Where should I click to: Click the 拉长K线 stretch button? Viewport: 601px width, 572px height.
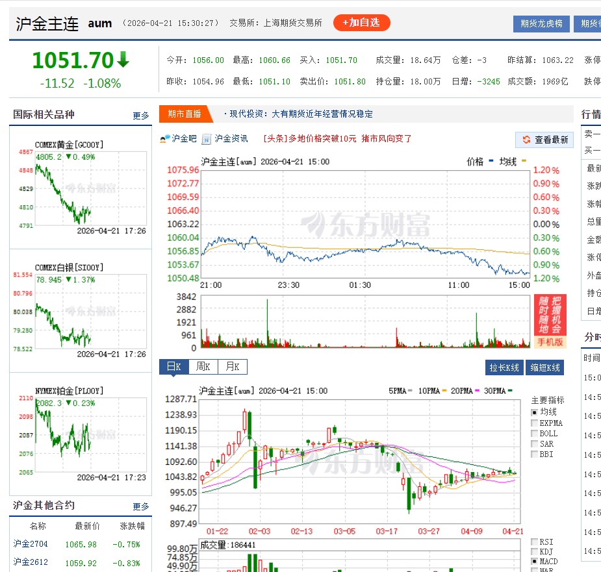pyautogui.click(x=504, y=367)
